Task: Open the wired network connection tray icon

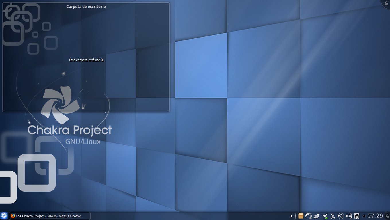Action: (x=357, y=216)
